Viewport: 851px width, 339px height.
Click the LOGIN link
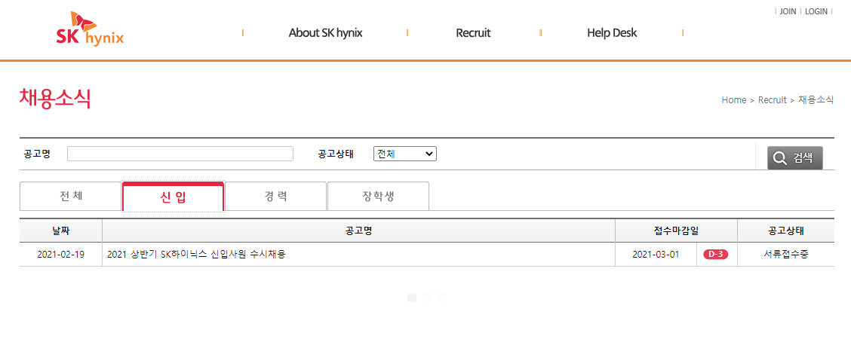pyautogui.click(x=816, y=11)
